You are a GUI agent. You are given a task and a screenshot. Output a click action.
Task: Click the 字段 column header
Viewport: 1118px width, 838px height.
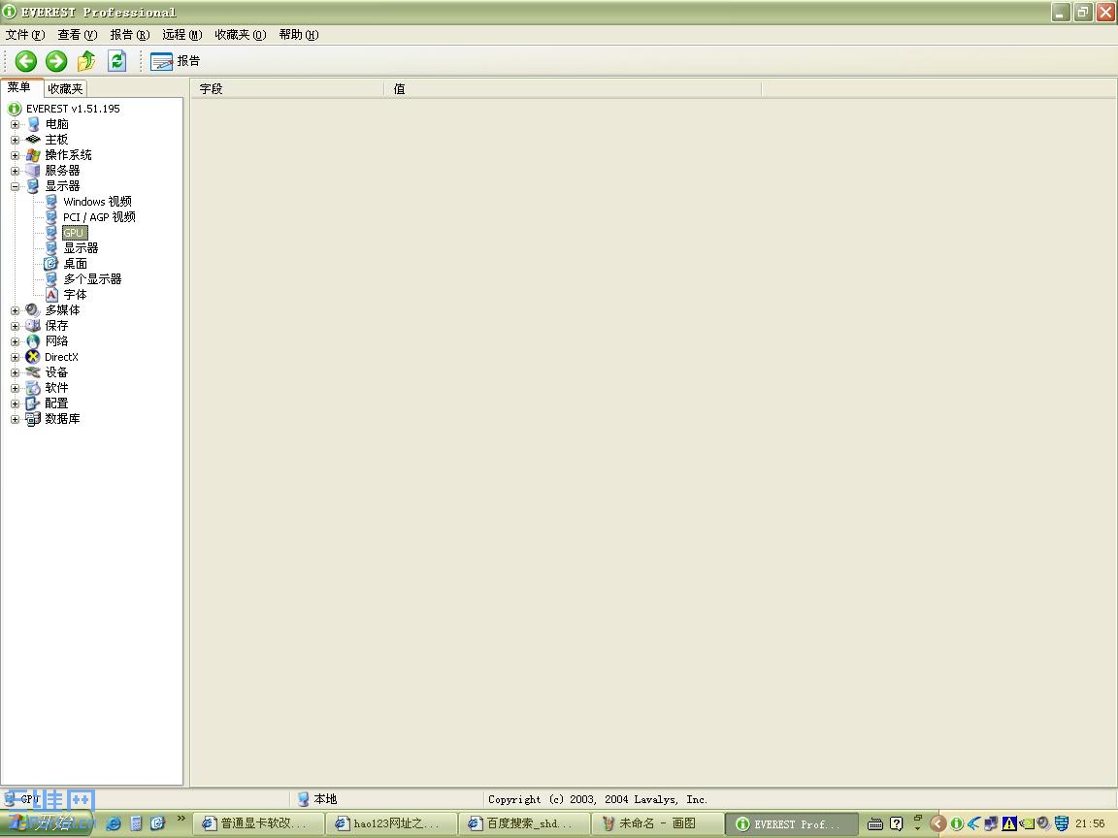click(x=287, y=89)
